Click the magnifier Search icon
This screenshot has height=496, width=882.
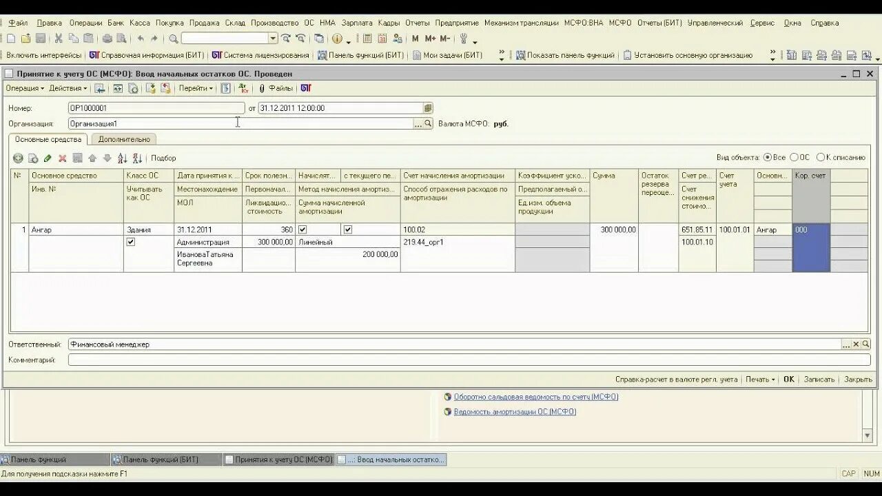pyautogui.click(x=174, y=39)
